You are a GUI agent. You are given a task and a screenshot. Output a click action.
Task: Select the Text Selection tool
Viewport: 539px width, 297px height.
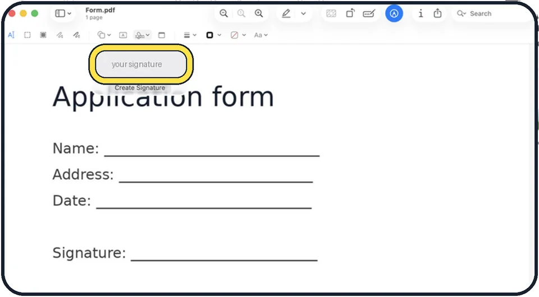[x=11, y=35]
